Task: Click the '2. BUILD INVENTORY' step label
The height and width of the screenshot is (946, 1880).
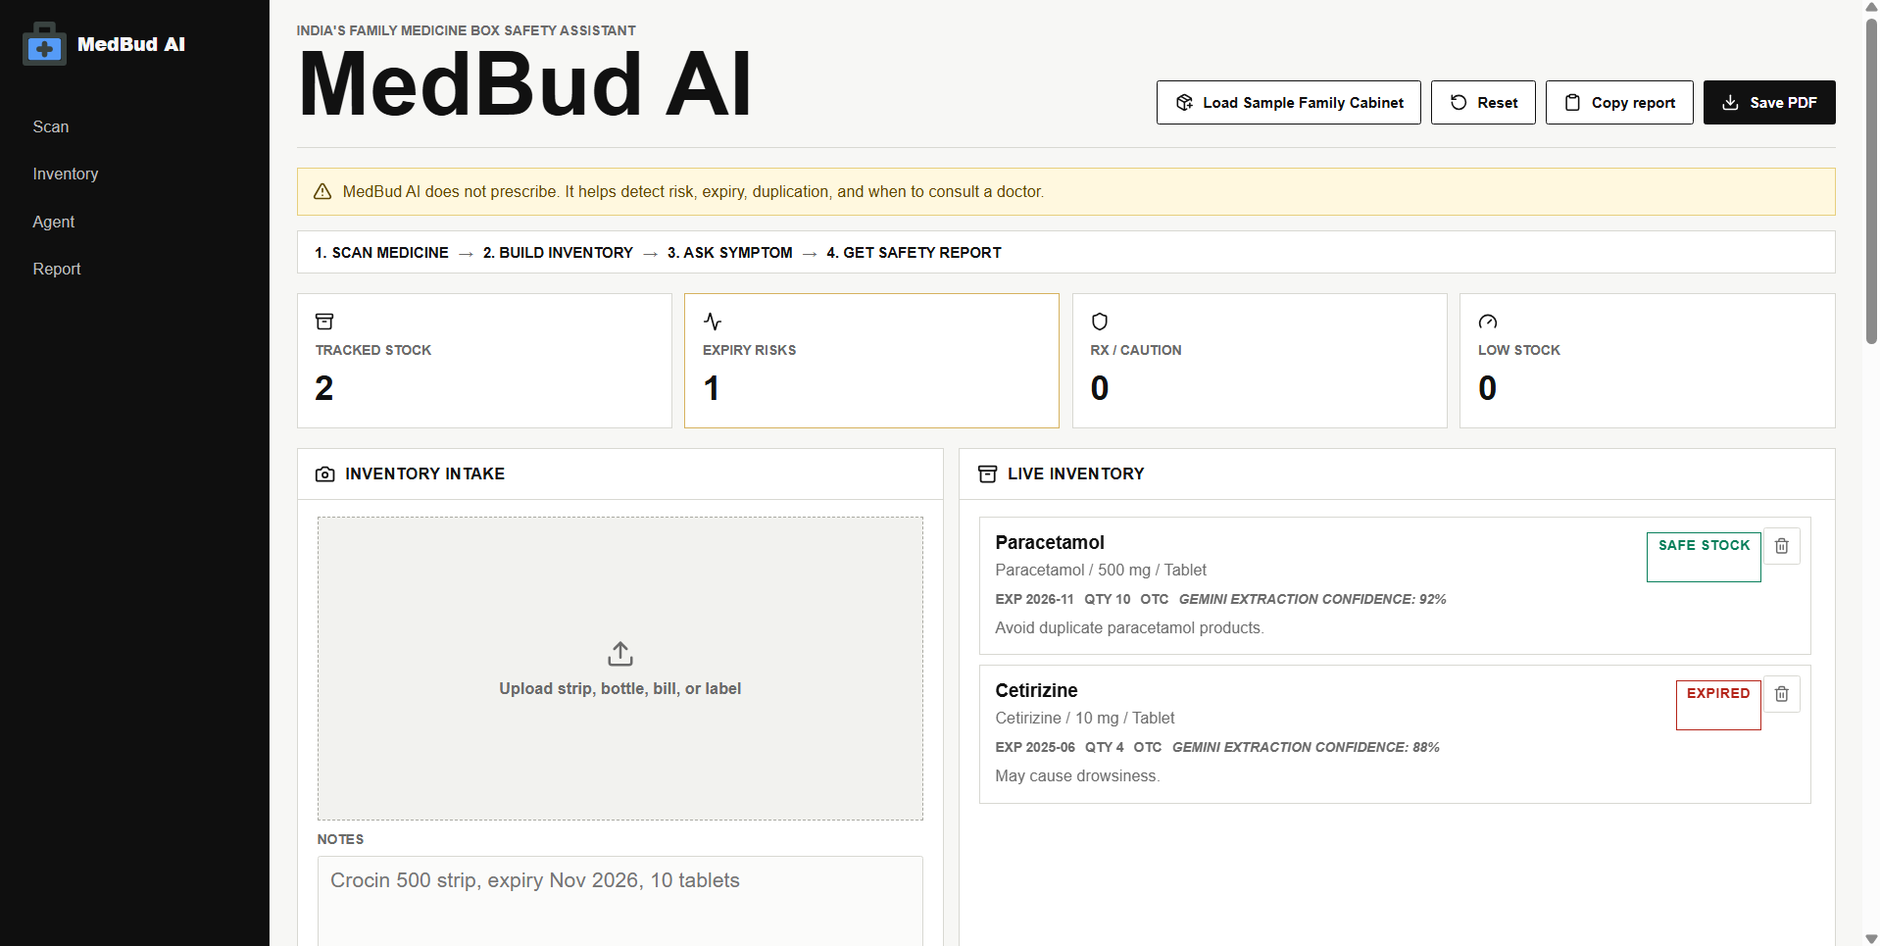Action: click(558, 253)
